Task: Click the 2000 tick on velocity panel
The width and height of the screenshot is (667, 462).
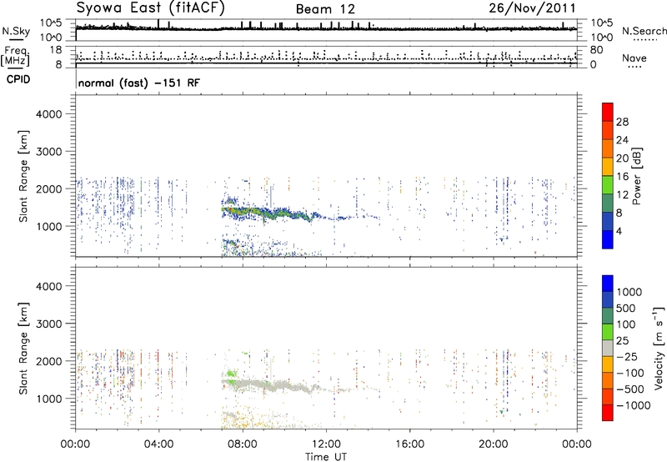Action: point(48,361)
